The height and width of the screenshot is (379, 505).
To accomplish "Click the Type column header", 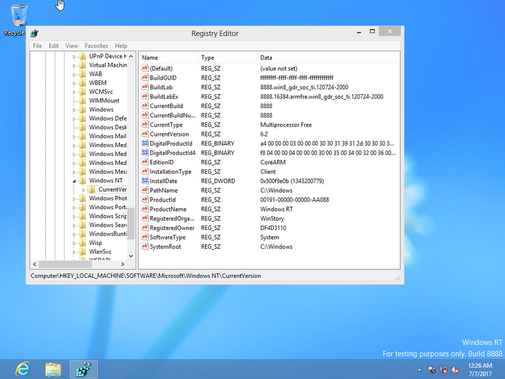I will coord(208,57).
